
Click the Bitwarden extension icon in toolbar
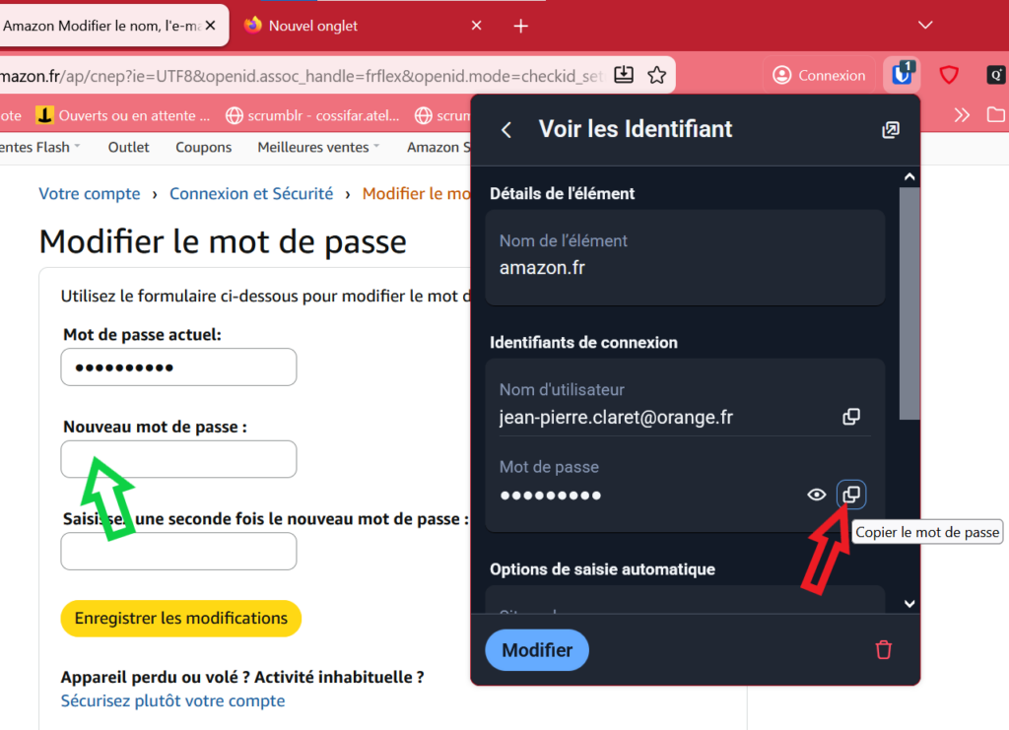click(x=902, y=74)
